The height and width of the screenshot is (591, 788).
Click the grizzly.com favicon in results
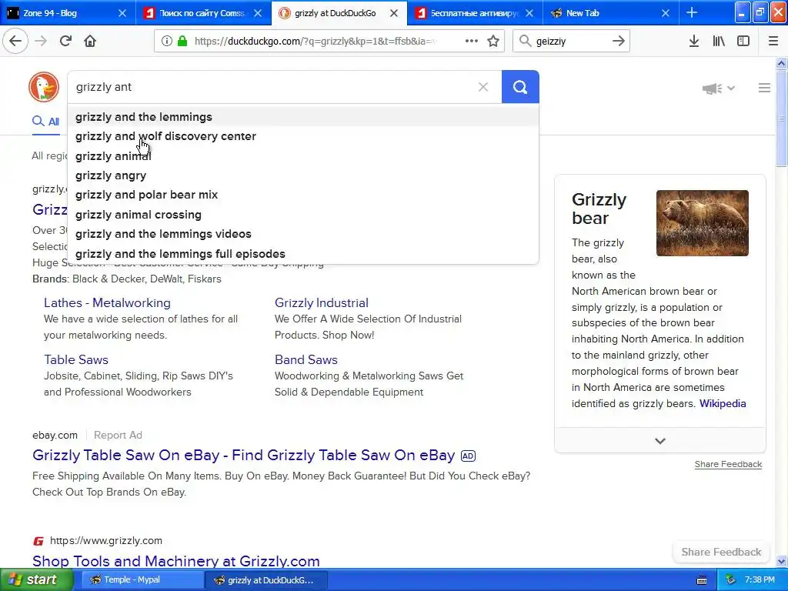coord(38,541)
